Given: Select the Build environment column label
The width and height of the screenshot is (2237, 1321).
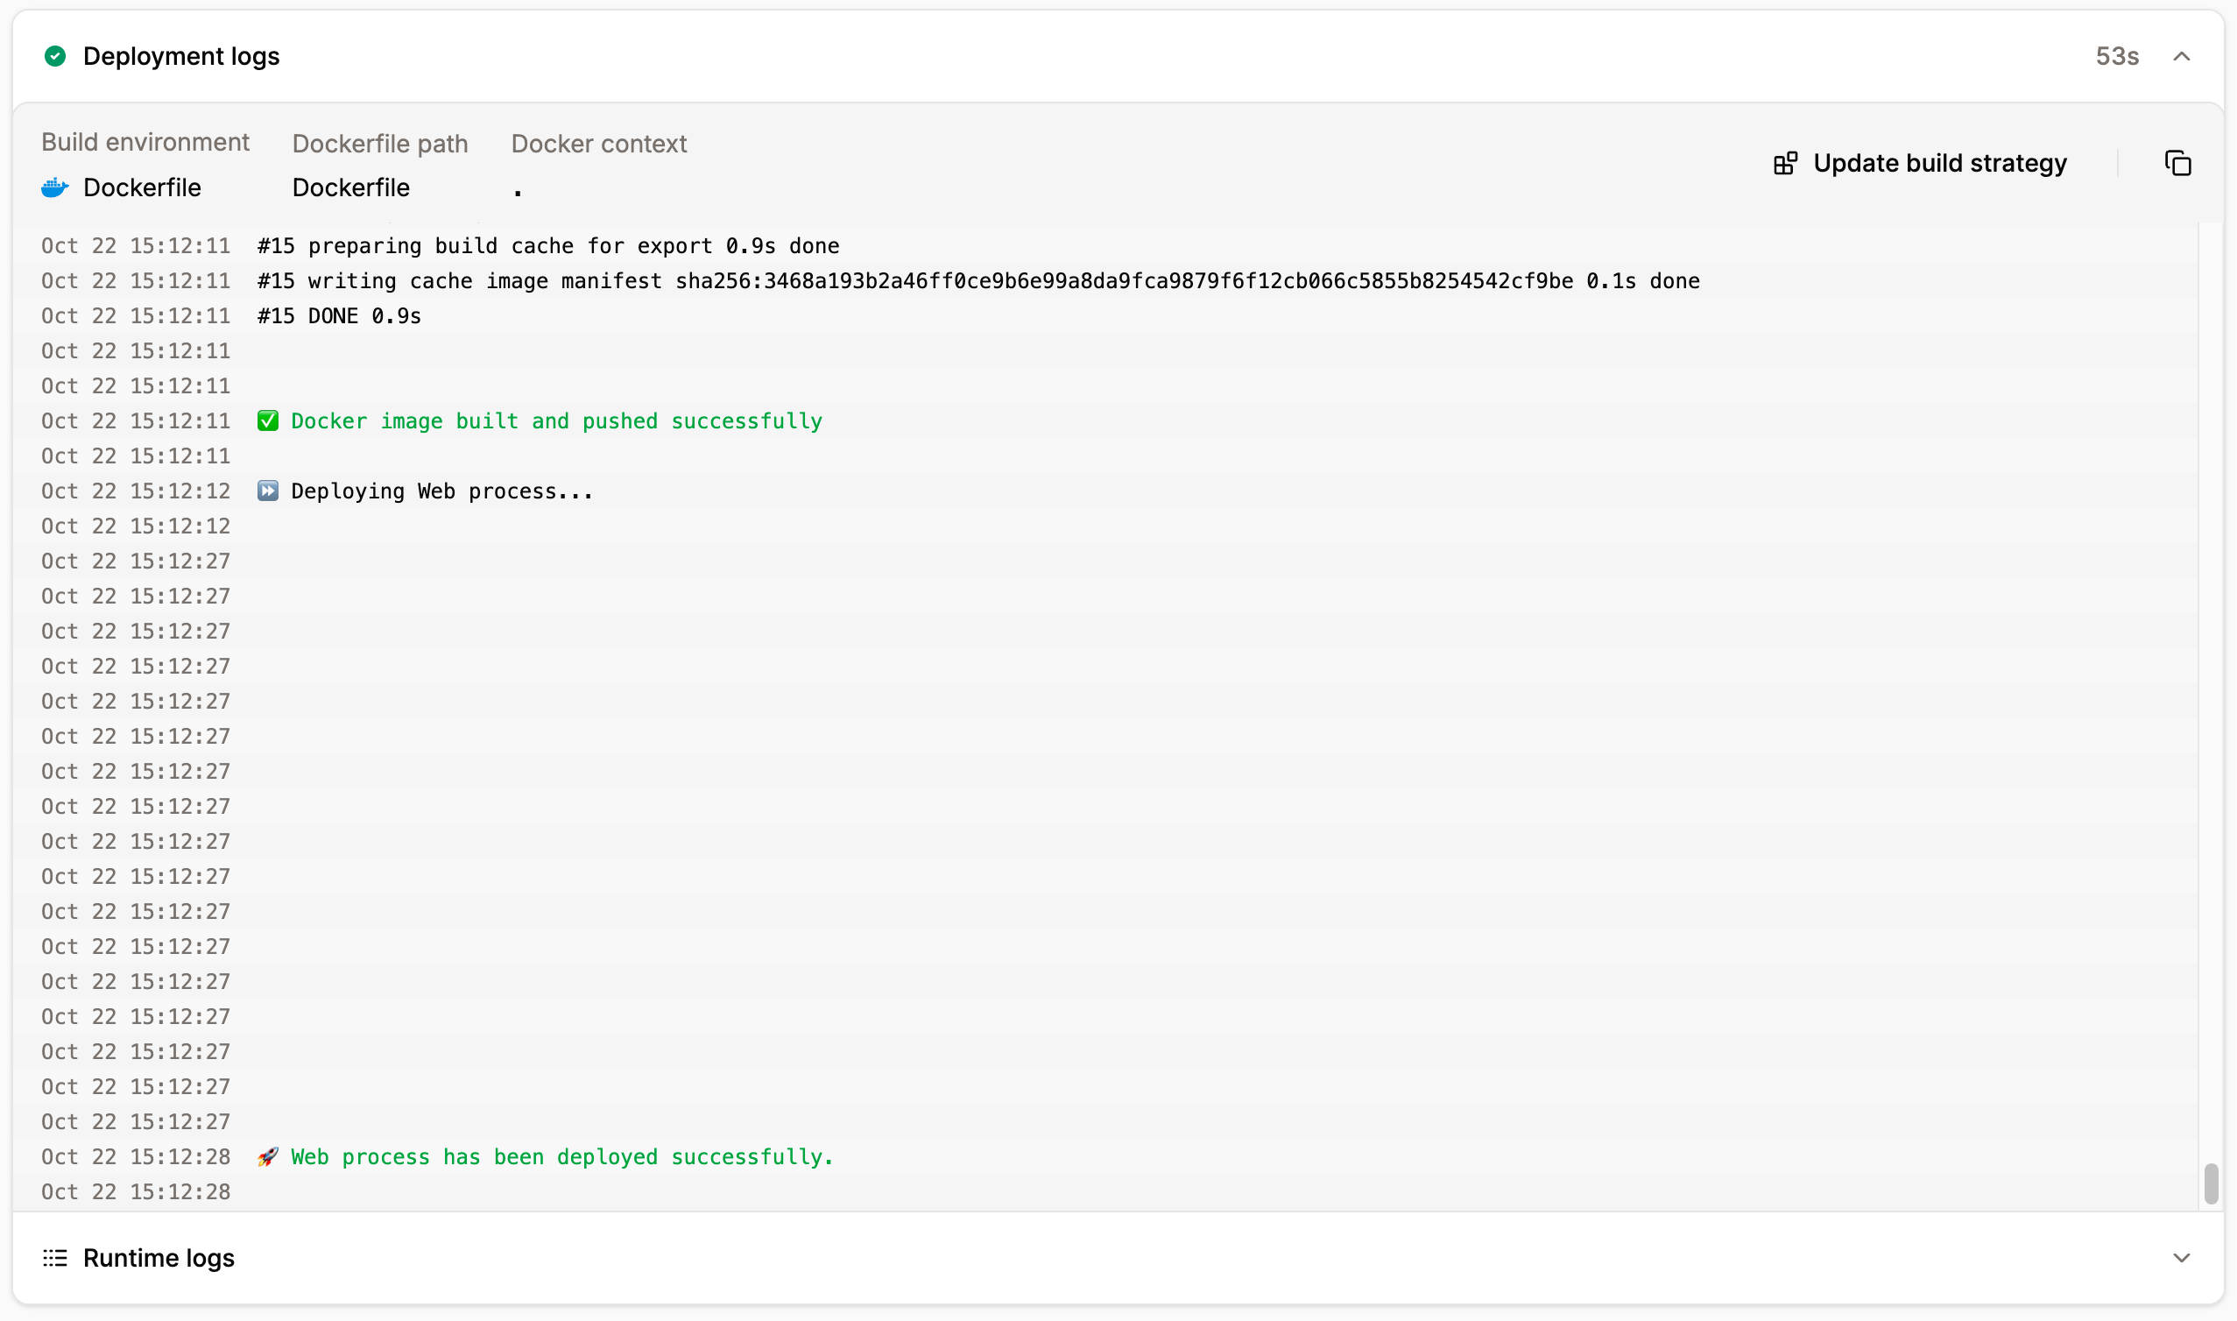Looking at the screenshot, I should (145, 142).
